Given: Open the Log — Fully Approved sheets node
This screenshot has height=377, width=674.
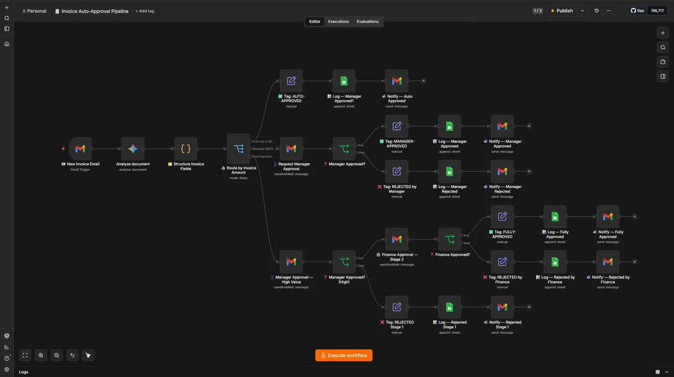Looking at the screenshot, I should (555, 217).
